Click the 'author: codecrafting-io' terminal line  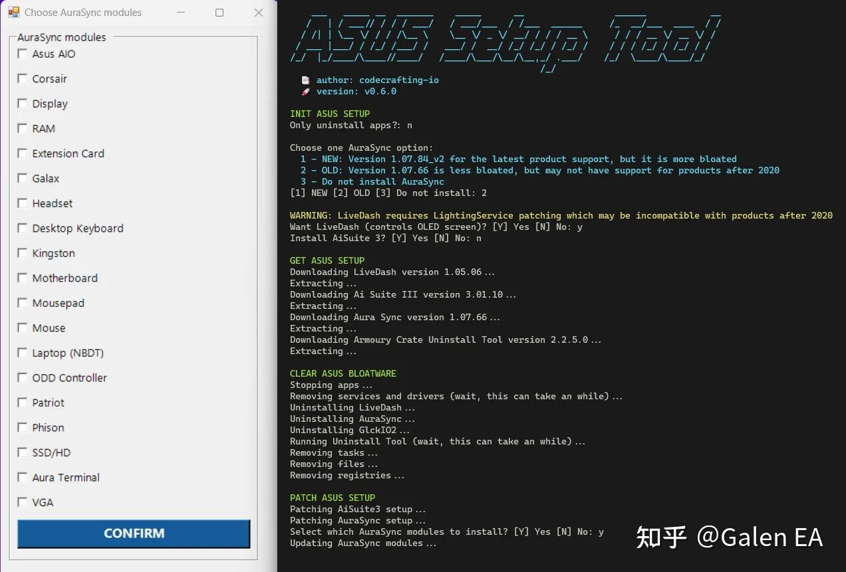tap(377, 80)
